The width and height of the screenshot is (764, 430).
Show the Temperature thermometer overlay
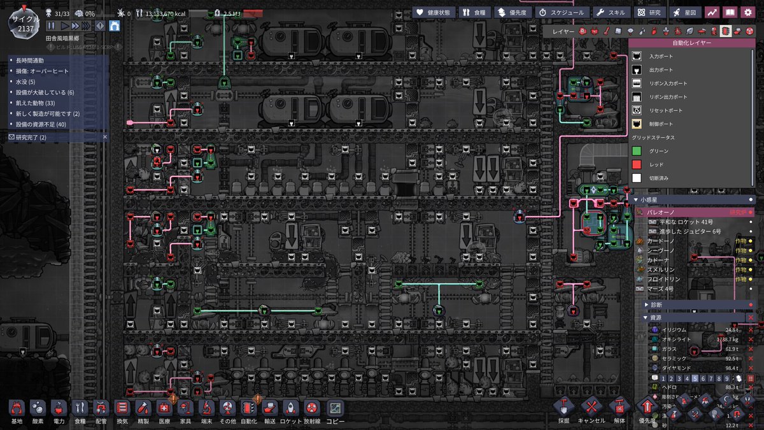(x=607, y=31)
